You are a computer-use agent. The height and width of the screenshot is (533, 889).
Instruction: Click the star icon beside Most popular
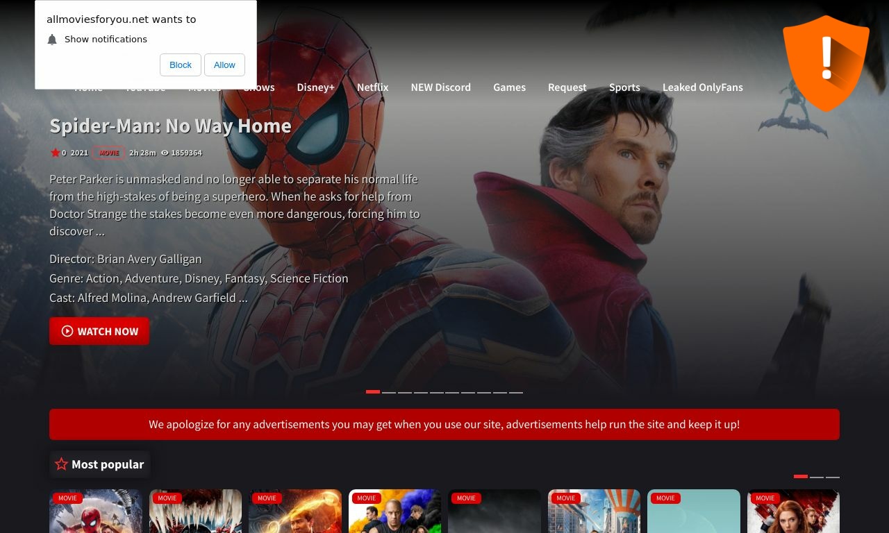point(61,464)
